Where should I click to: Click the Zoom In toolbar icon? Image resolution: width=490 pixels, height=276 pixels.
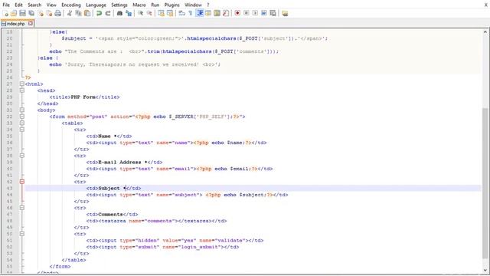click(x=141, y=13)
